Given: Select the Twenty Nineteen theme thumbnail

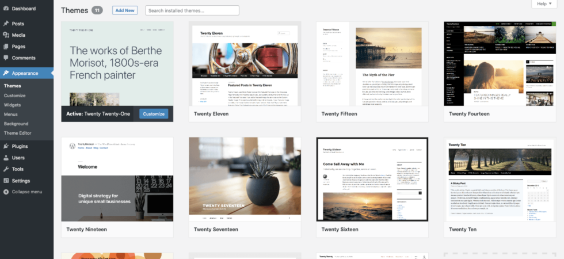Looking at the screenshot, I should pyautogui.click(x=117, y=179).
